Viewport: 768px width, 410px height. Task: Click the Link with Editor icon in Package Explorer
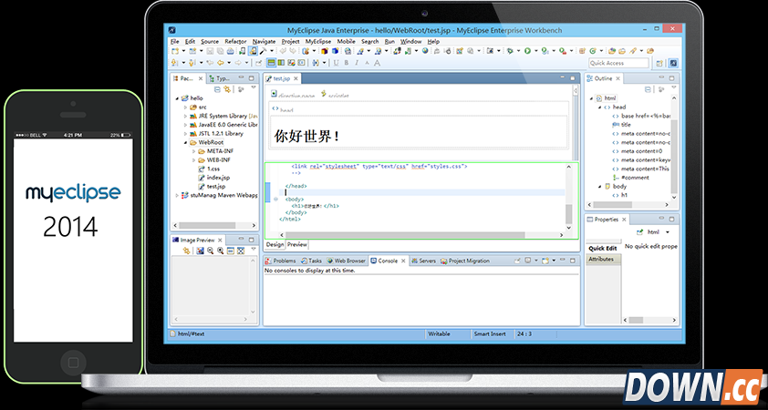[x=228, y=89]
